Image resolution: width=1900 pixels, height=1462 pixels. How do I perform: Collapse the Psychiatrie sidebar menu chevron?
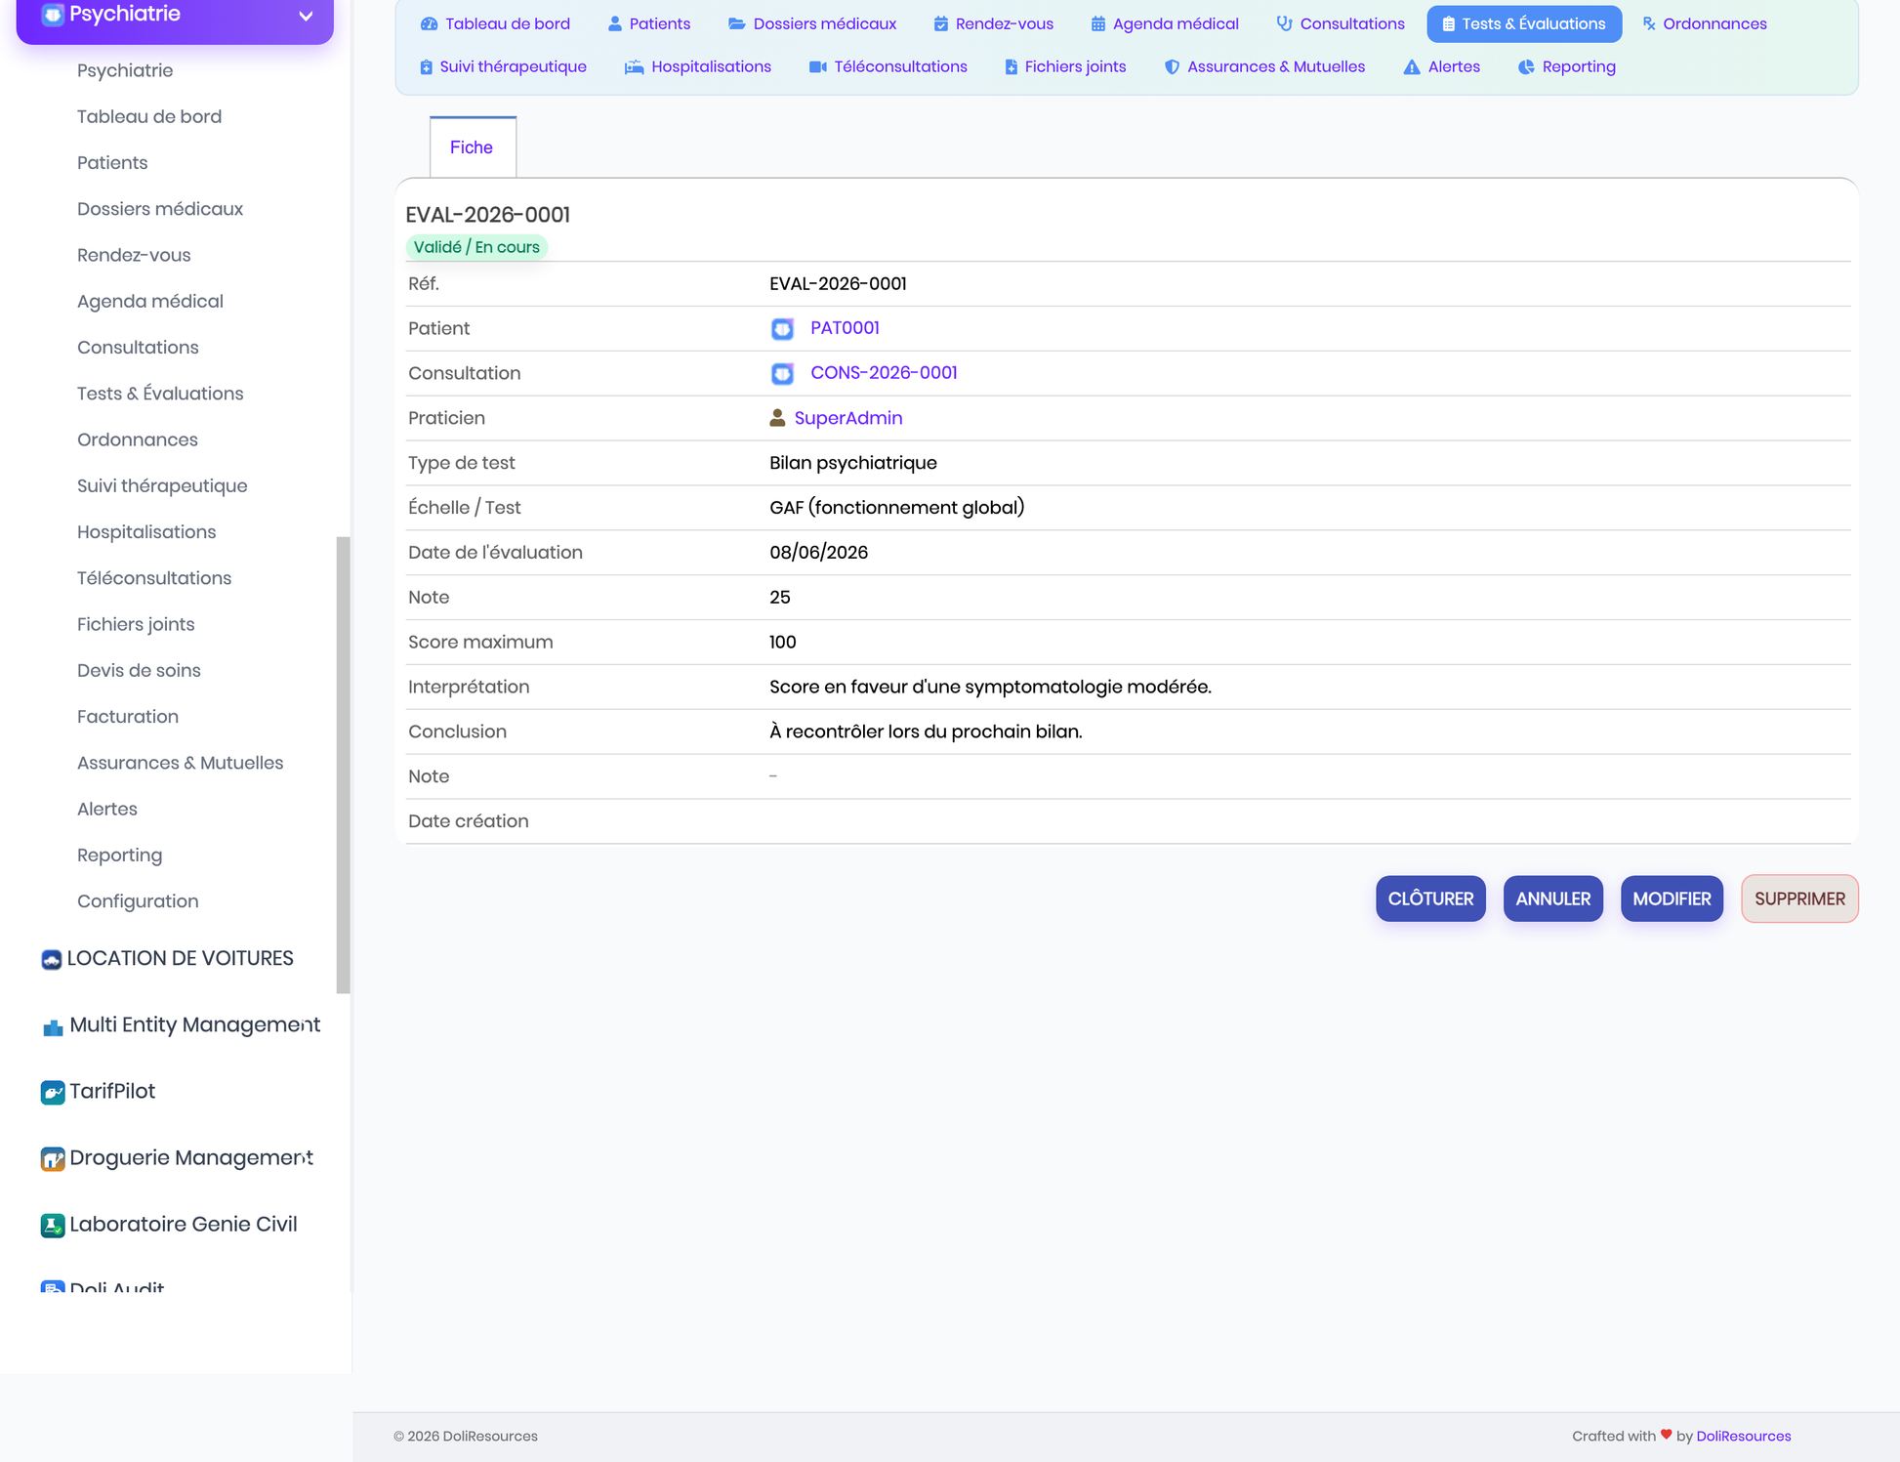pyautogui.click(x=306, y=16)
